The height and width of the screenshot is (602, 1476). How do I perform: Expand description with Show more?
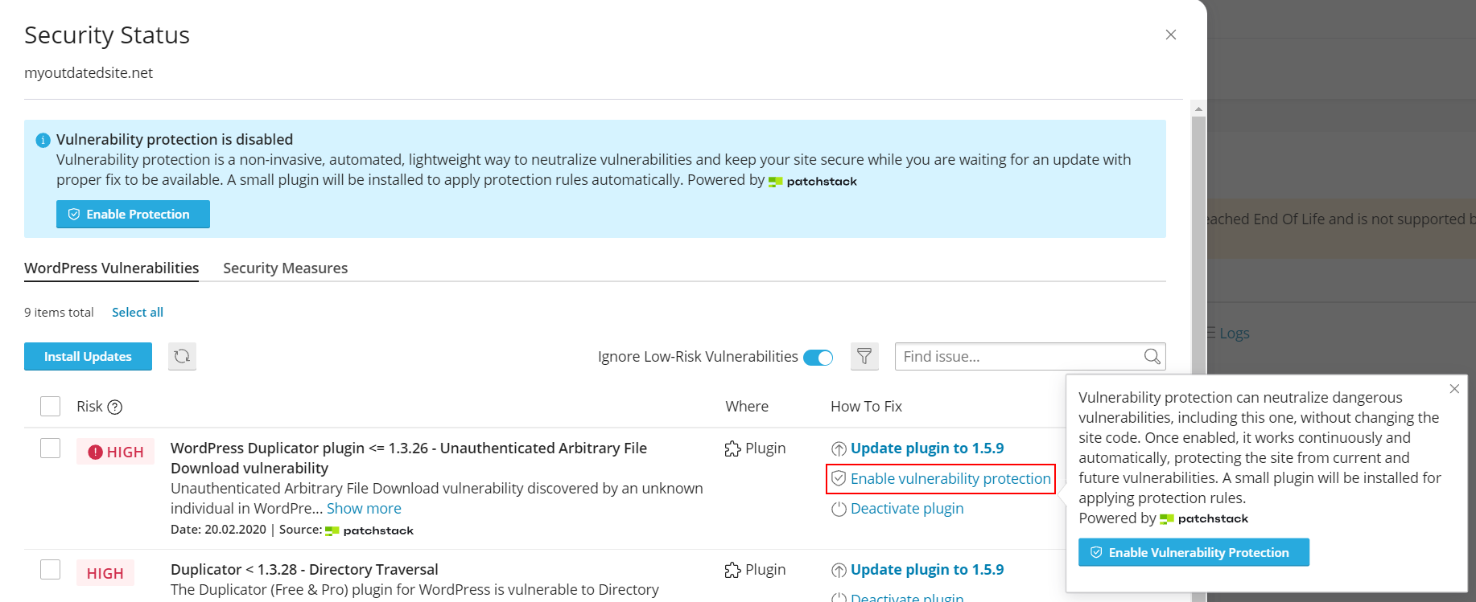point(364,508)
